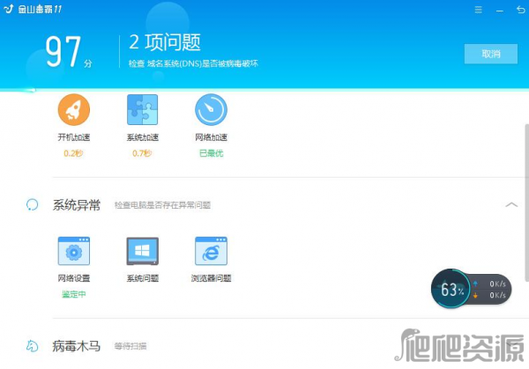Click the 97 分 score
Image resolution: width=529 pixels, height=369 pixels.
pos(69,51)
